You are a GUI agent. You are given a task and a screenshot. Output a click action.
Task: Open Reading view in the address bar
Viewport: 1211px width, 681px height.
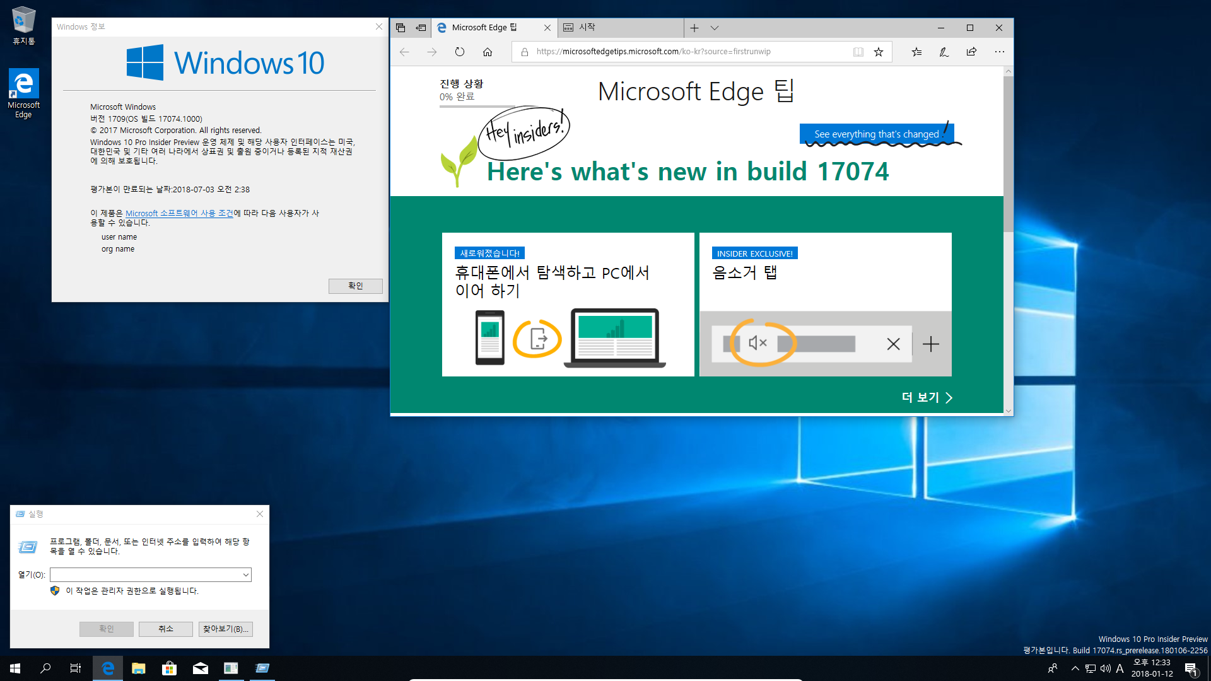(858, 52)
